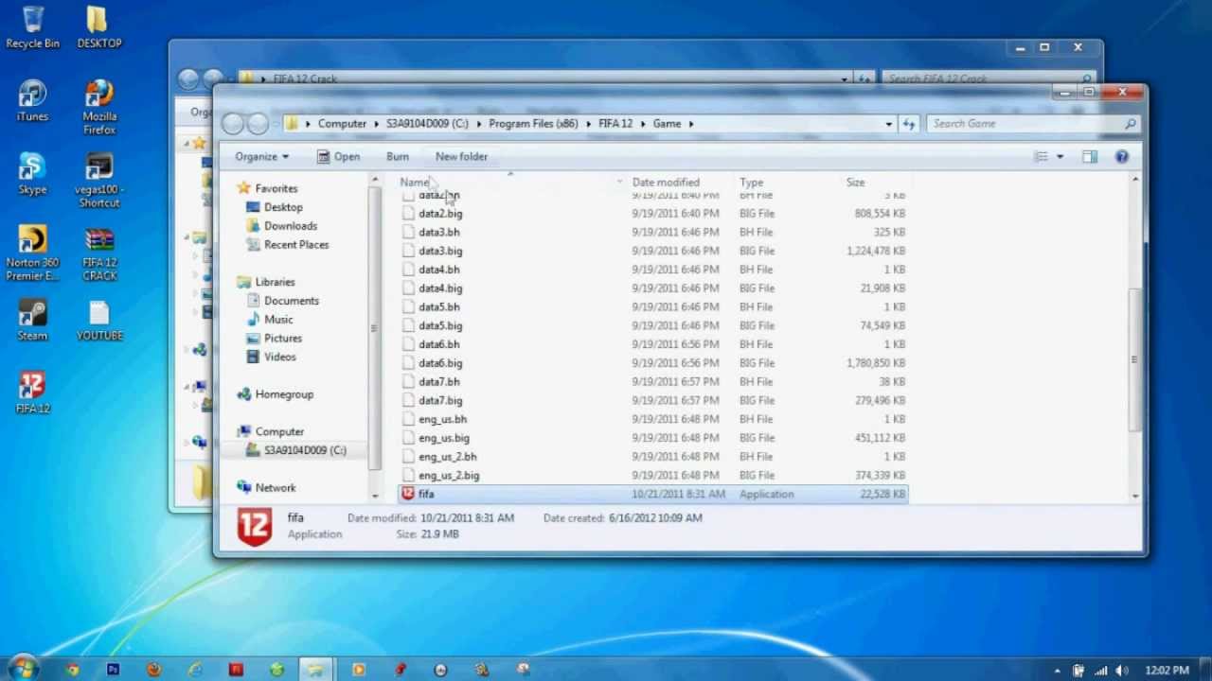Change view using the view icon button

[1041, 157]
